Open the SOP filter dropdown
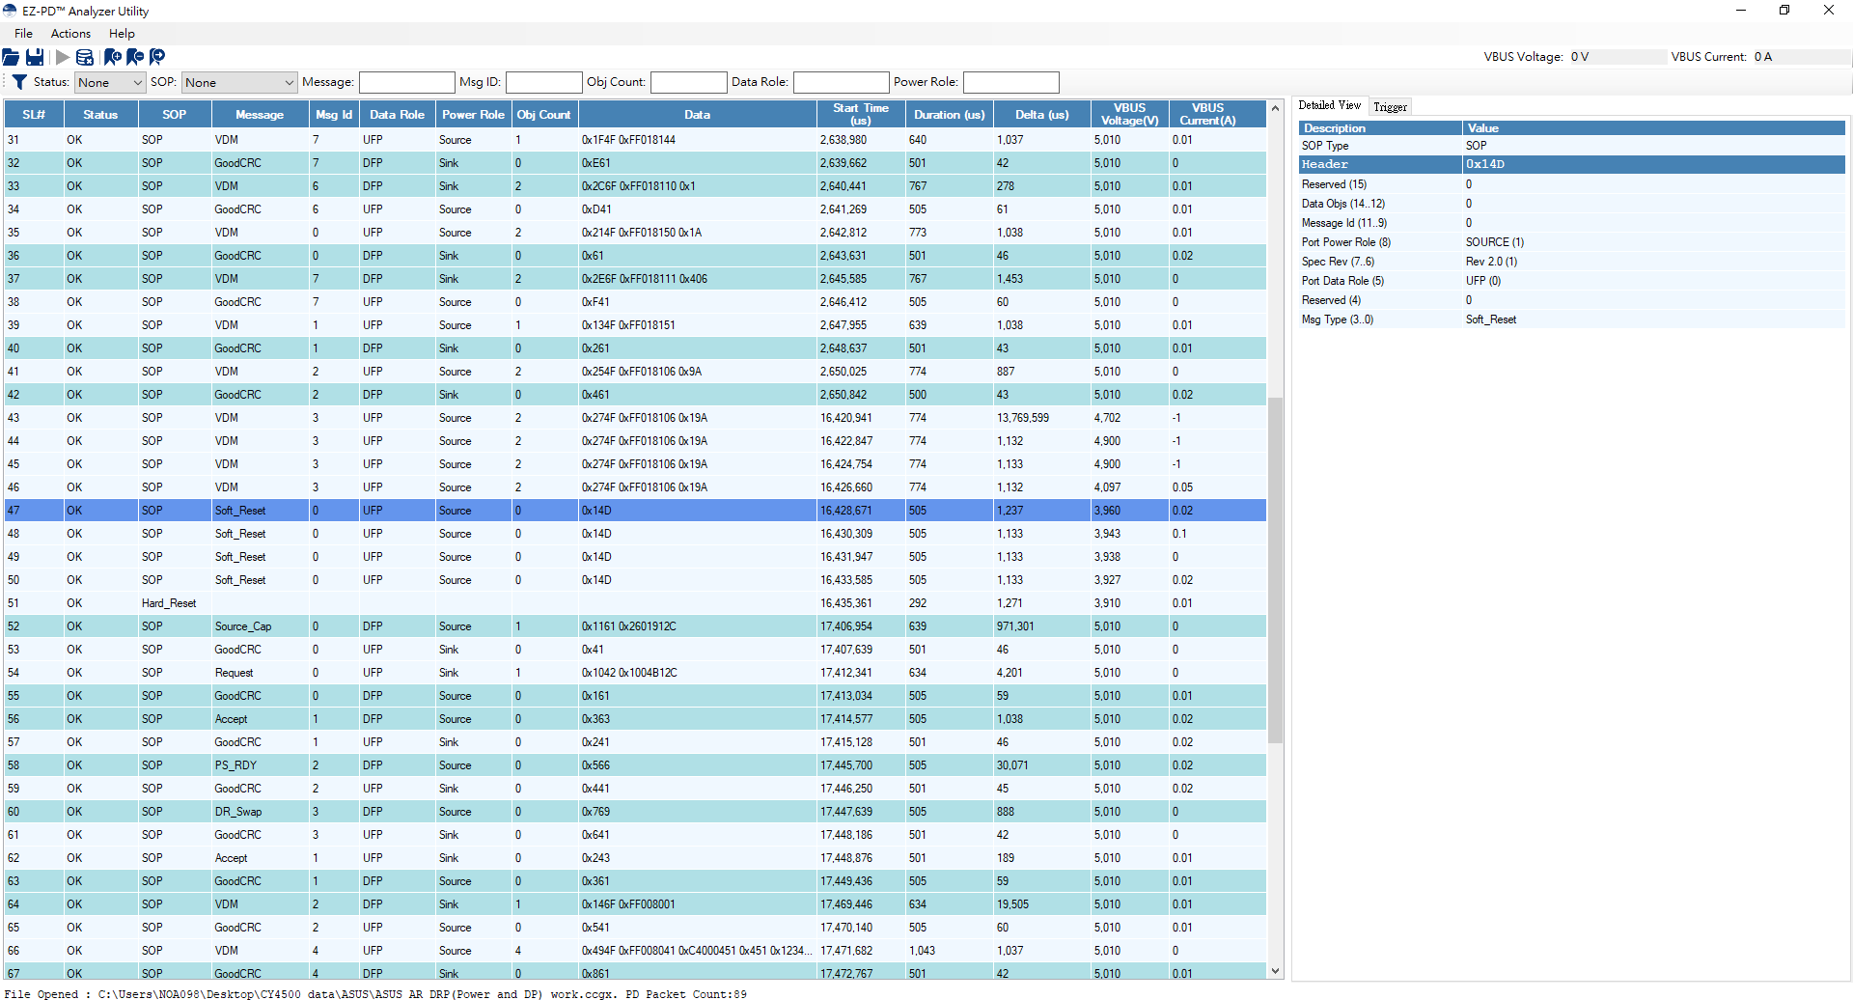Screen dimensions: 1853x1000 point(239,83)
